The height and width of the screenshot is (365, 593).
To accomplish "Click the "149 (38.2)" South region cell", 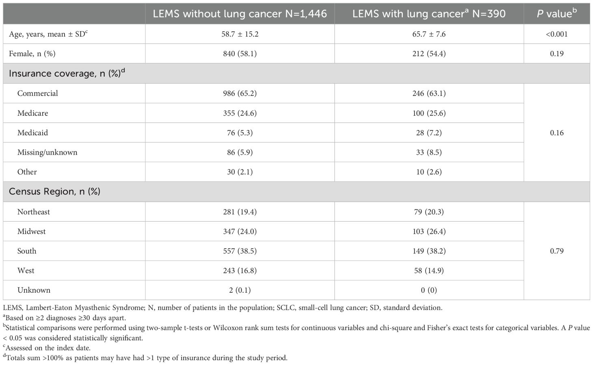I will coord(429,251).
